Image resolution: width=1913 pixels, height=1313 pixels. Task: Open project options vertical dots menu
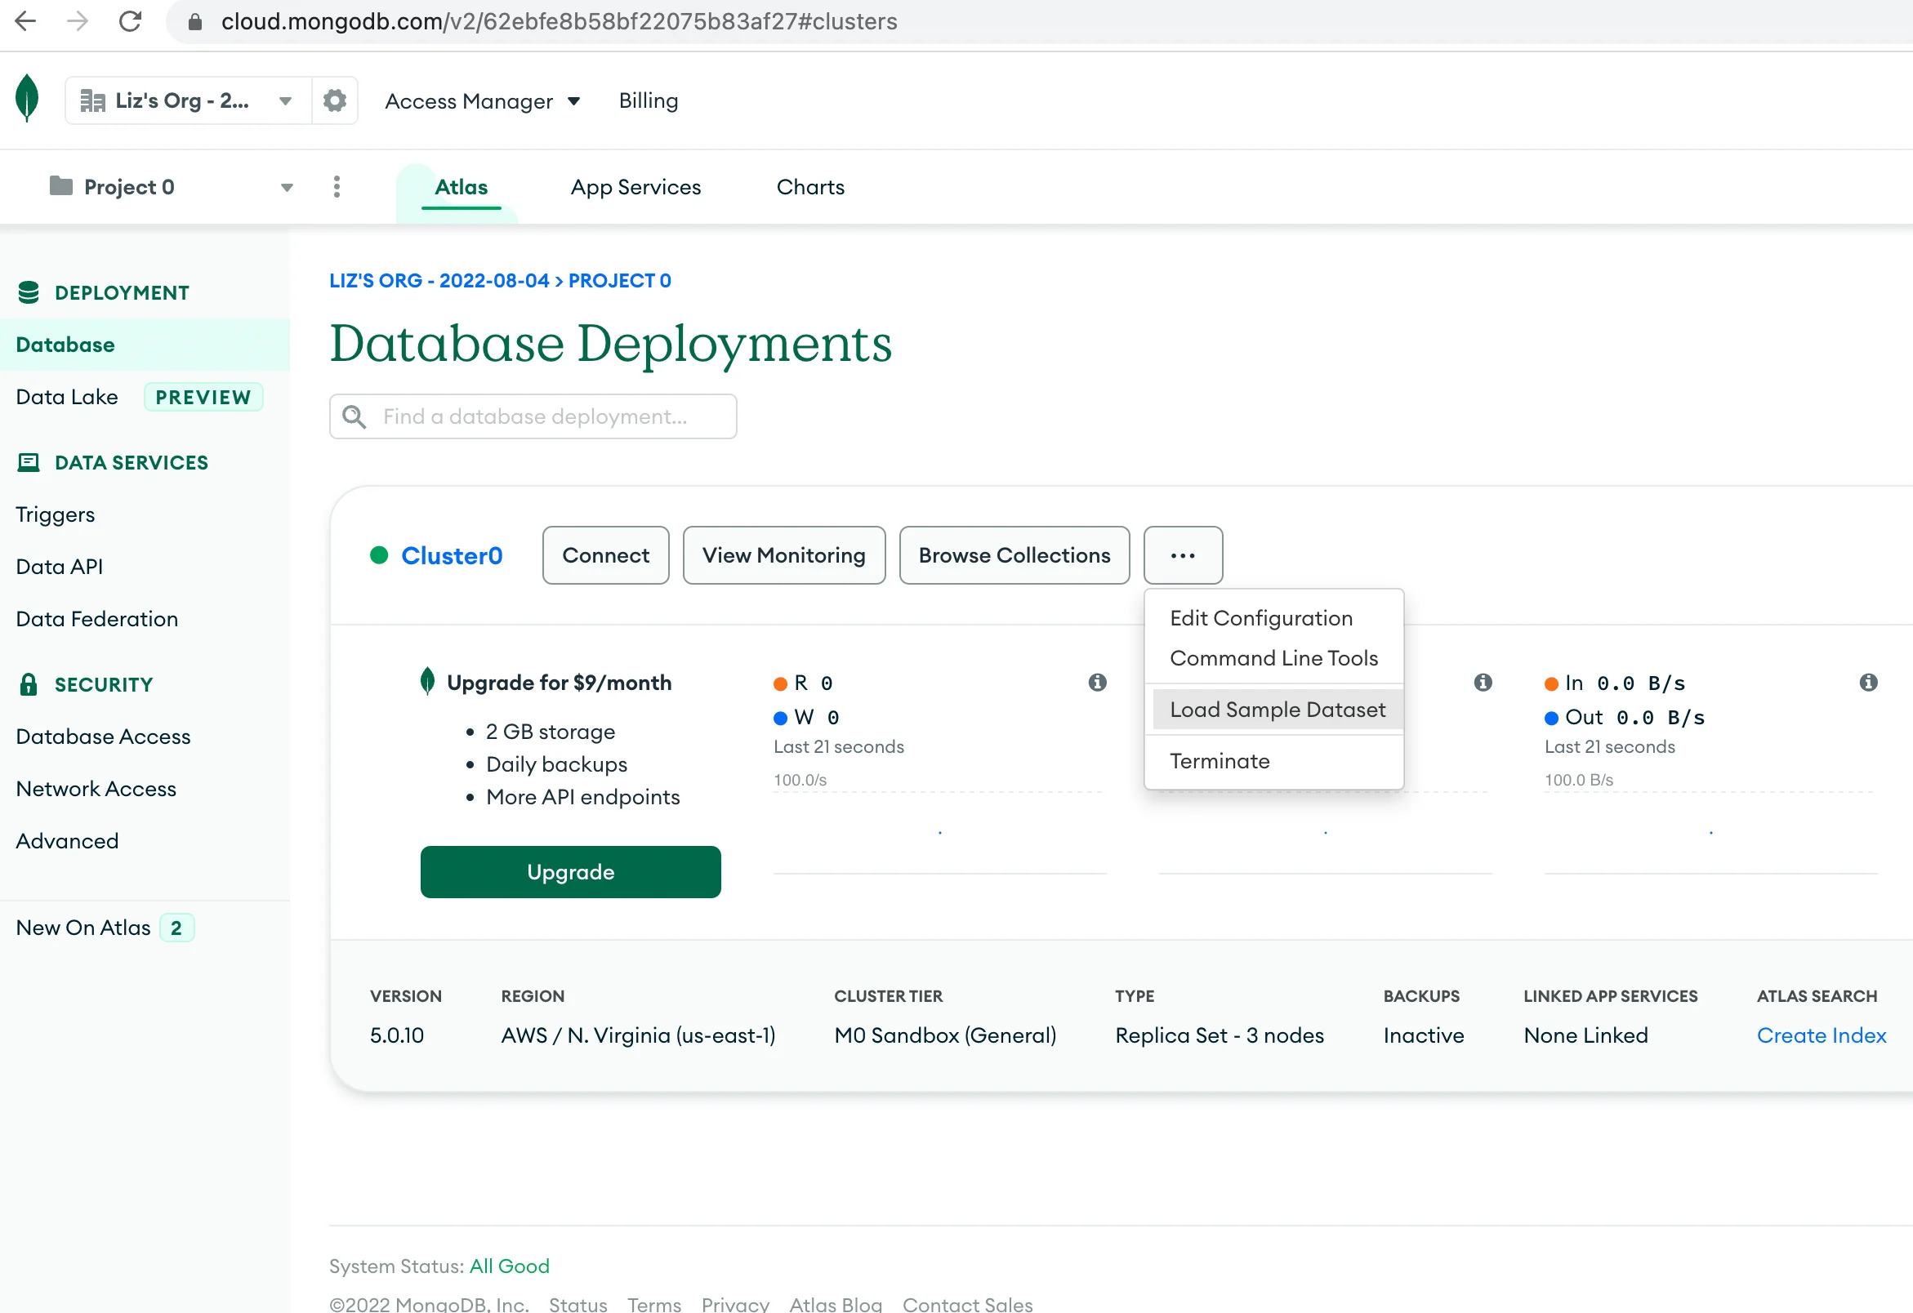click(337, 187)
